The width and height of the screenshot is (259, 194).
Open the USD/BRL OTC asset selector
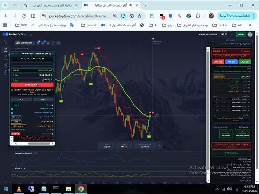(25, 43)
